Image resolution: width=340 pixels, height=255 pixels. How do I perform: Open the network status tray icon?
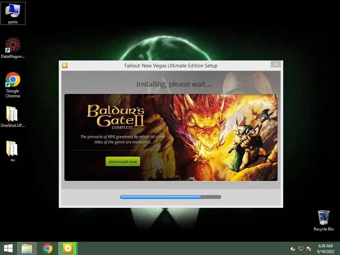pos(301,248)
